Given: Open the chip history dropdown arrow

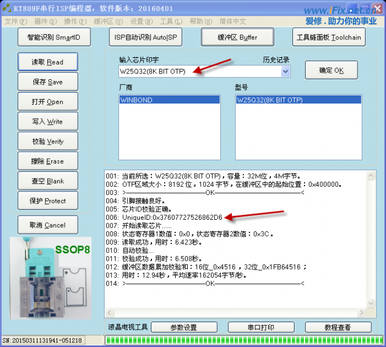Looking at the screenshot, I should coord(285,71).
